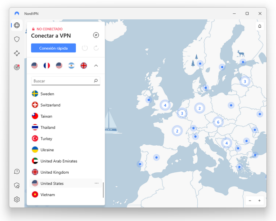Viewport: 276px width, 221px height.
Task: Click the central Europe cluster marked 6
Action: [x=218, y=122]
